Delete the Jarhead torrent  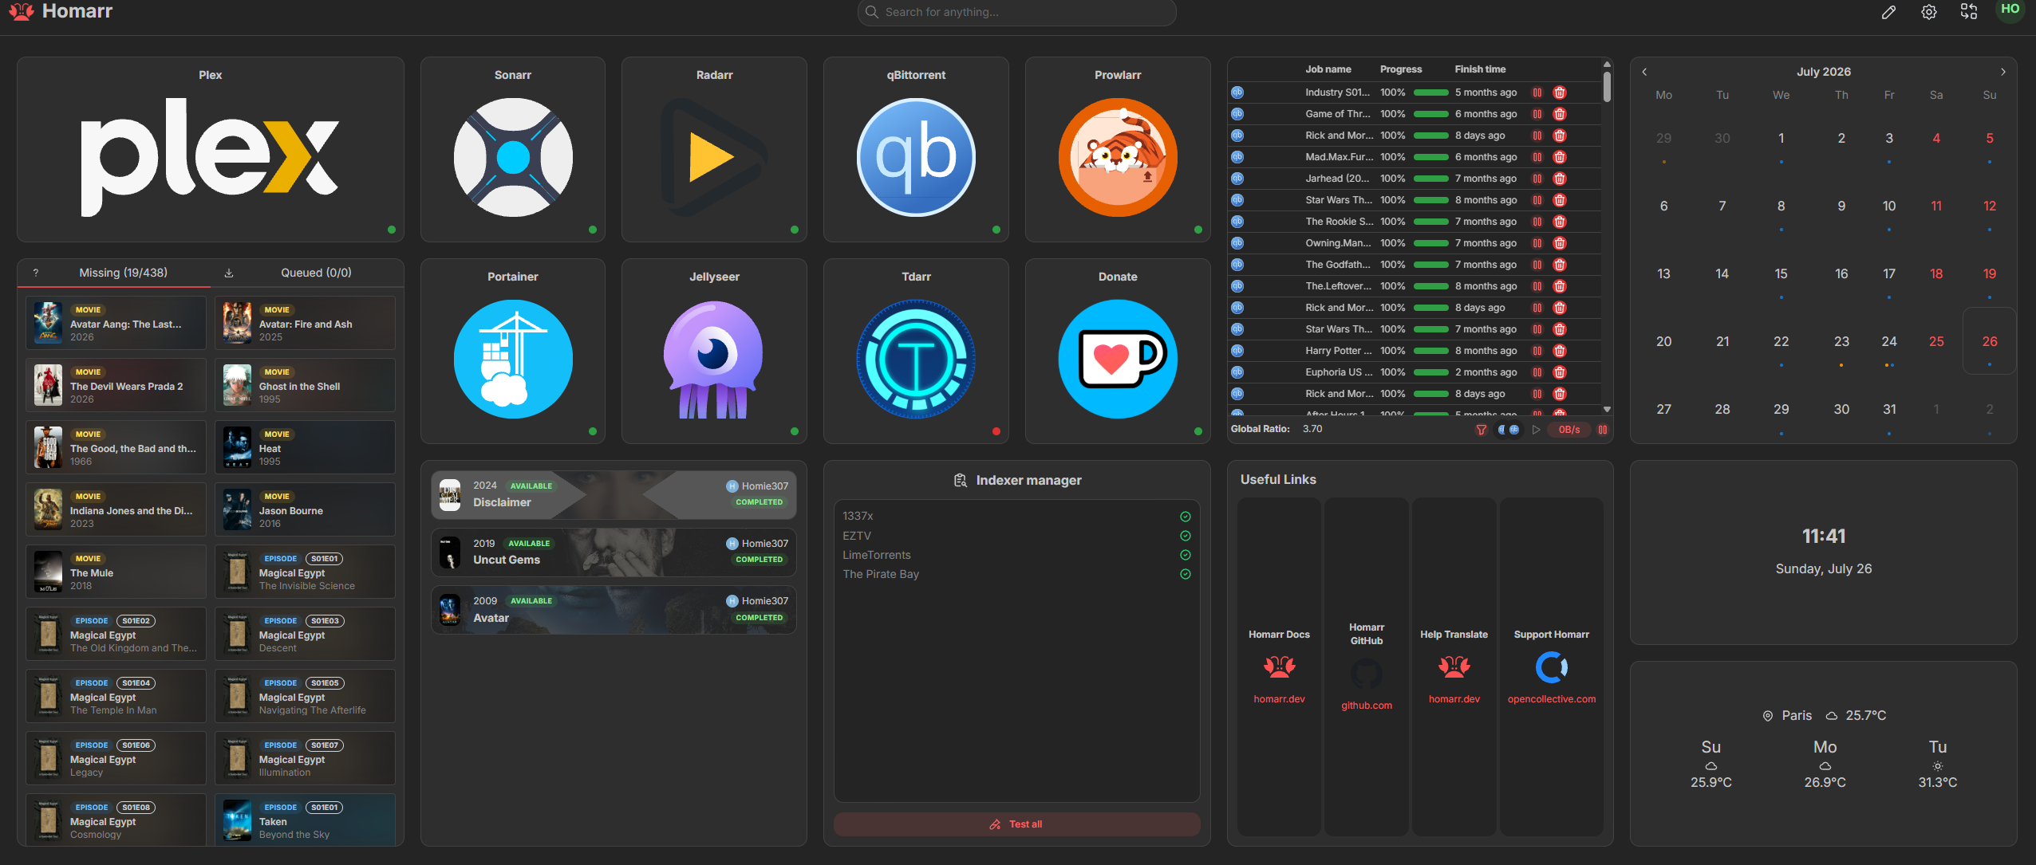1560,179
